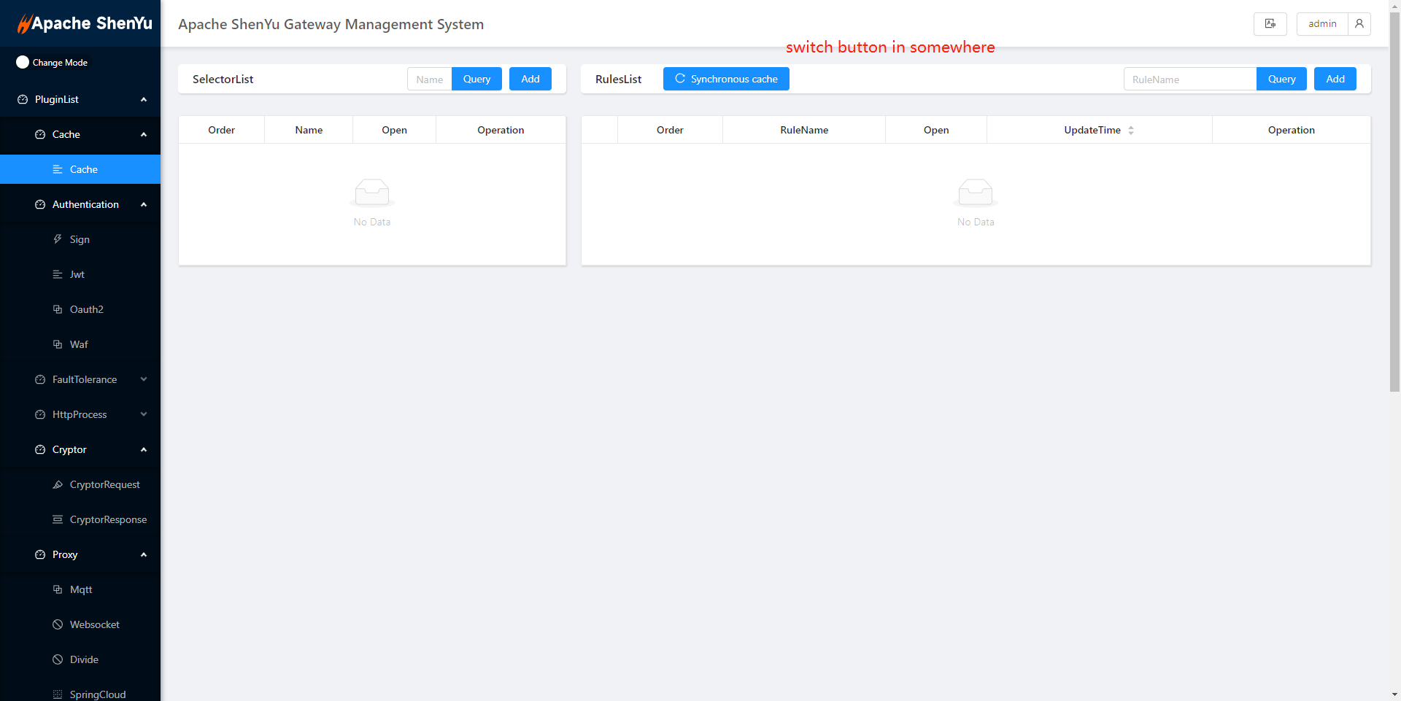Open the admin user menu

(x=1322, y=23)
